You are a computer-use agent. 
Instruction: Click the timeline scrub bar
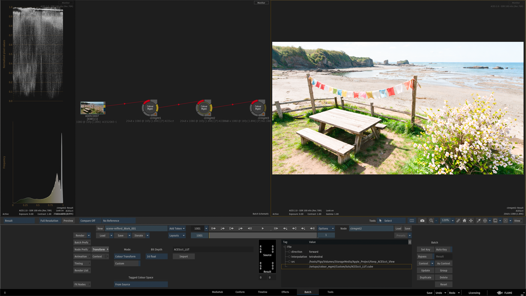[263, 236]
